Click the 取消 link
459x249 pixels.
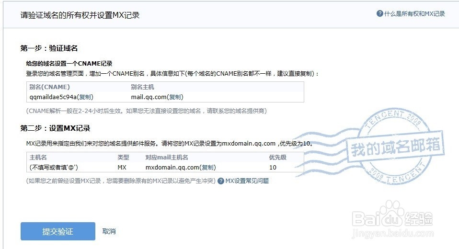[109, 231]
